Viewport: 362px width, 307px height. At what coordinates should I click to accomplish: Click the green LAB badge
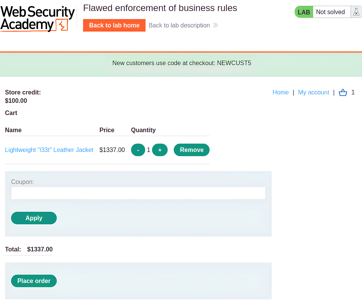pos(303,12)
